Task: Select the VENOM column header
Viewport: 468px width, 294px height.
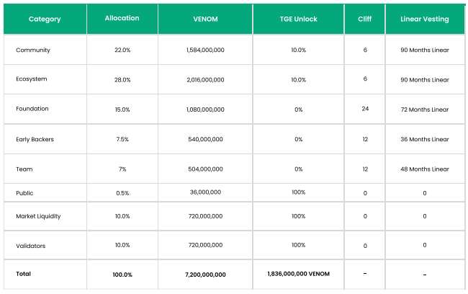Action: pyautogui.click(x=205, y=19)
